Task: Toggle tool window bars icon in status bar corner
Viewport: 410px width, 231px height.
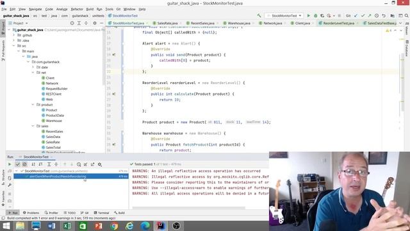Action: click(3, 218)
